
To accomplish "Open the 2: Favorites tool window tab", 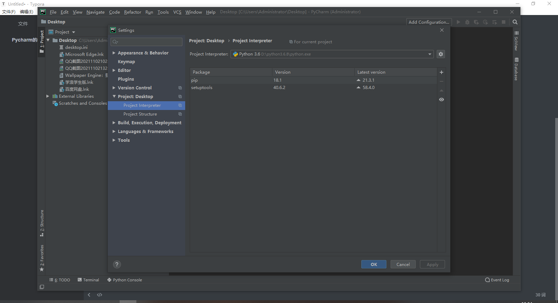I will click(42, 258).
